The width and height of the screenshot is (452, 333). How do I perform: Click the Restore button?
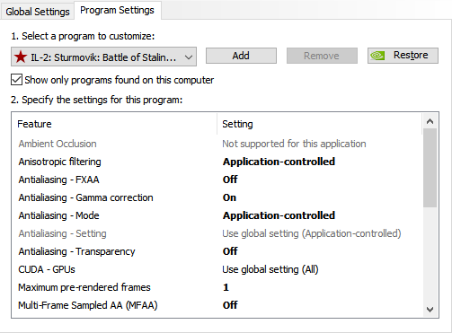[403, 56]
